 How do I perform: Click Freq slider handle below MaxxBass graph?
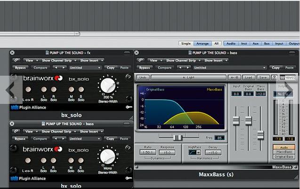pos(178,137)
